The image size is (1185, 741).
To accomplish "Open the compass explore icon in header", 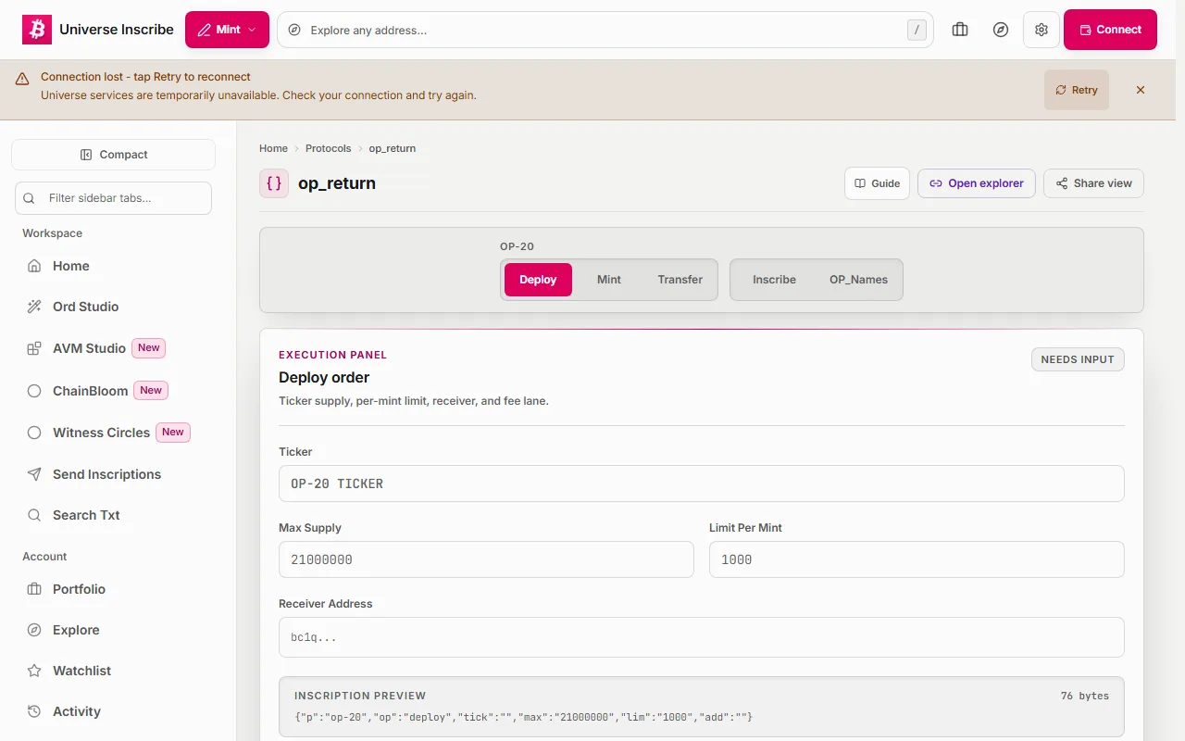I will [1001, 30].
